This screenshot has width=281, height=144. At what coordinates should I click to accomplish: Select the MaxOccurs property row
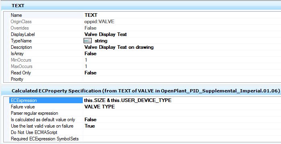tap(145, 66)
